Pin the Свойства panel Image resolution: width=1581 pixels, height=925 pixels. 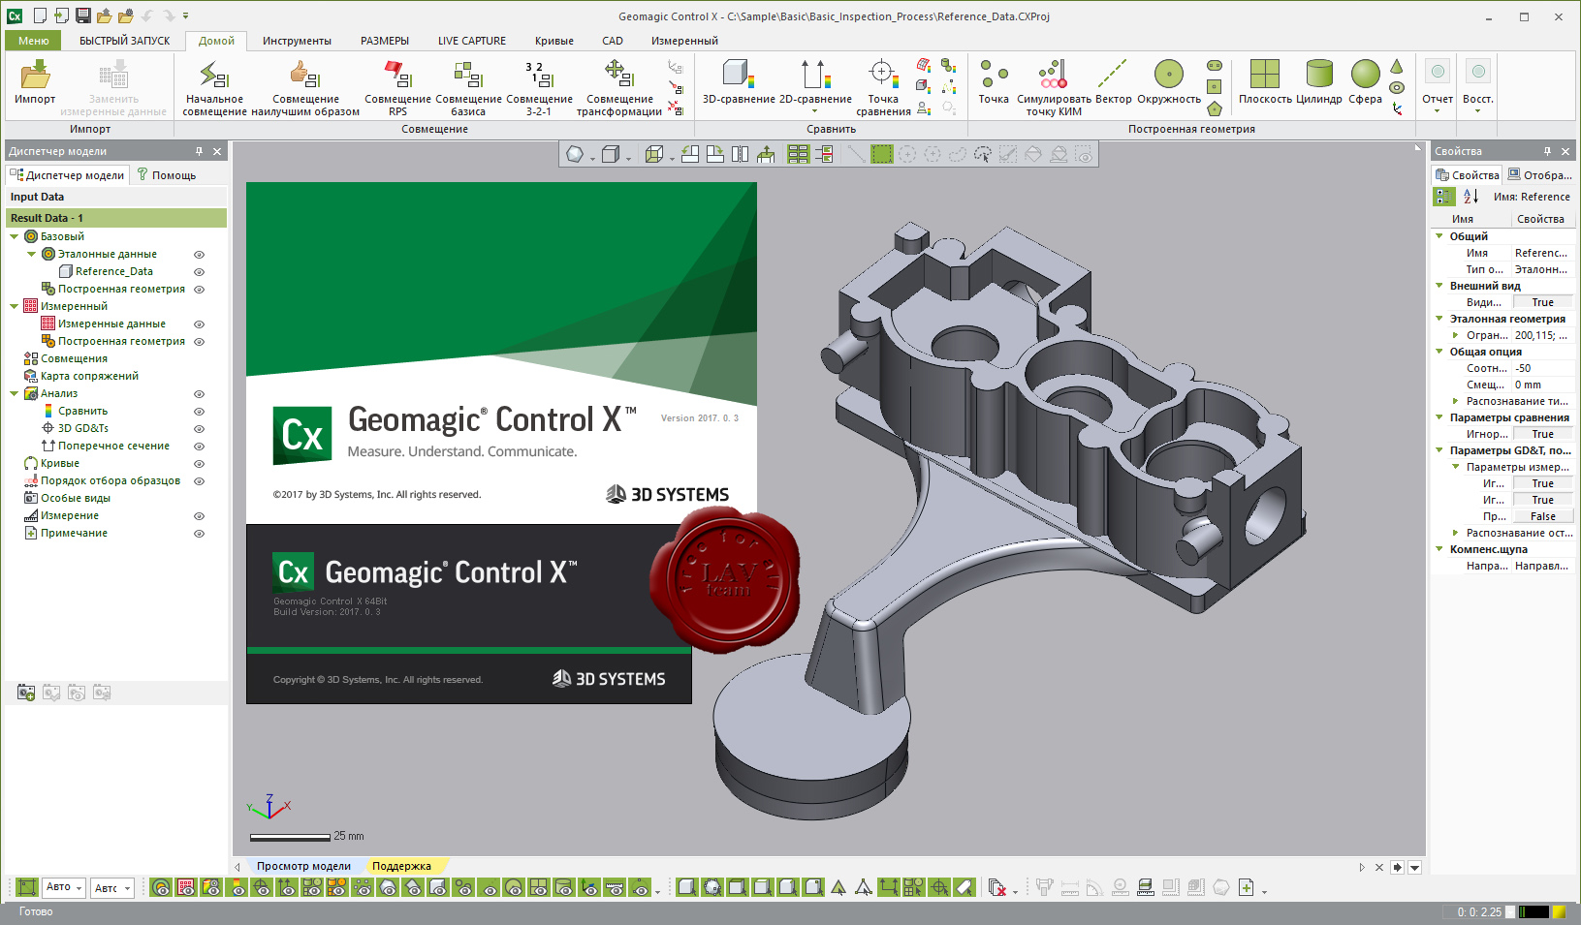coord(1547,151)
